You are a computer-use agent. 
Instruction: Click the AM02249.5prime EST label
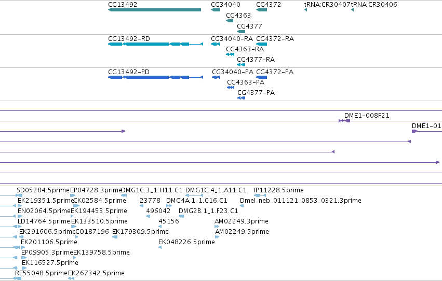[242, 232]
